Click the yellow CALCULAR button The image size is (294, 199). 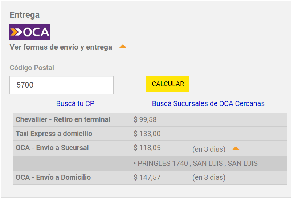[168, 84]
